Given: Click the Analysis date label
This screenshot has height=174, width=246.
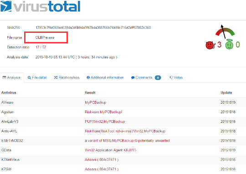Looking at the screenshot, I should 18,57.
